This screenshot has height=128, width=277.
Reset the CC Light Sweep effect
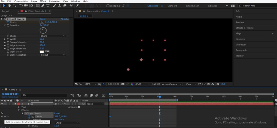(43, 19)
